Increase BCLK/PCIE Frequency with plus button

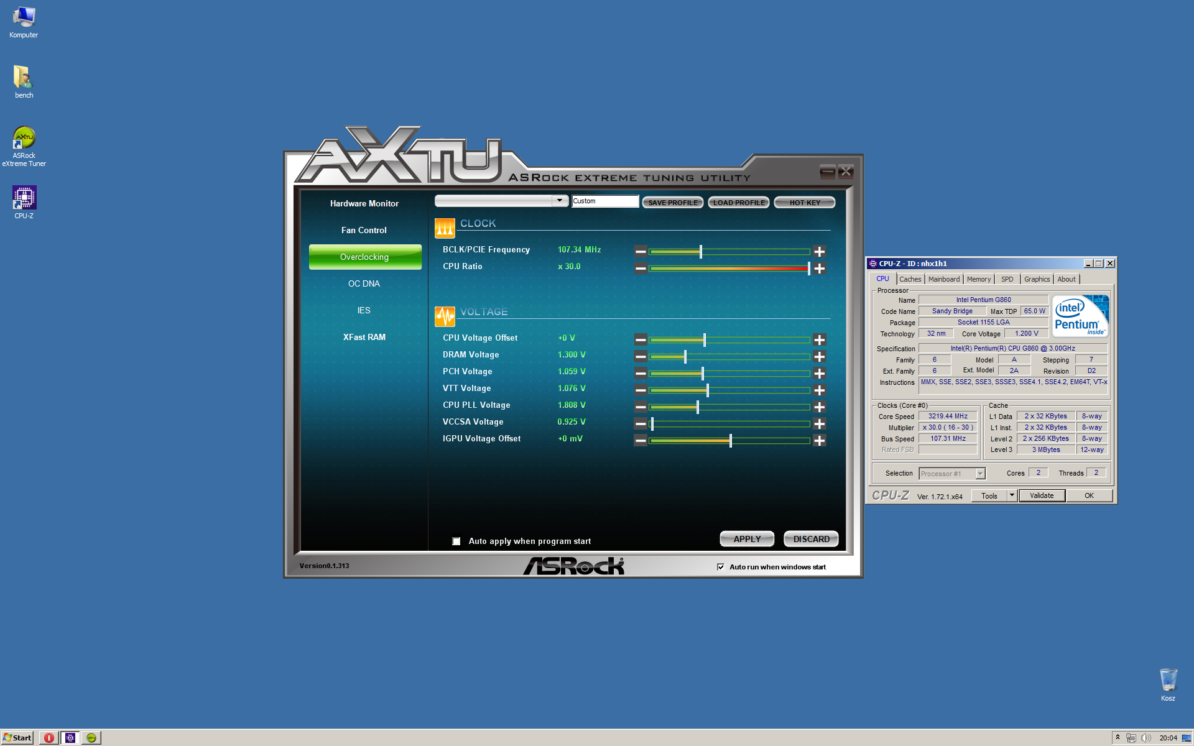coord(820,252)
